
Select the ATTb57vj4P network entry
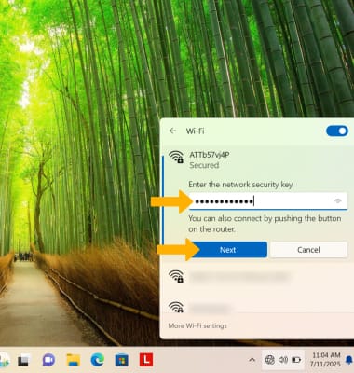tap(258, 159)
